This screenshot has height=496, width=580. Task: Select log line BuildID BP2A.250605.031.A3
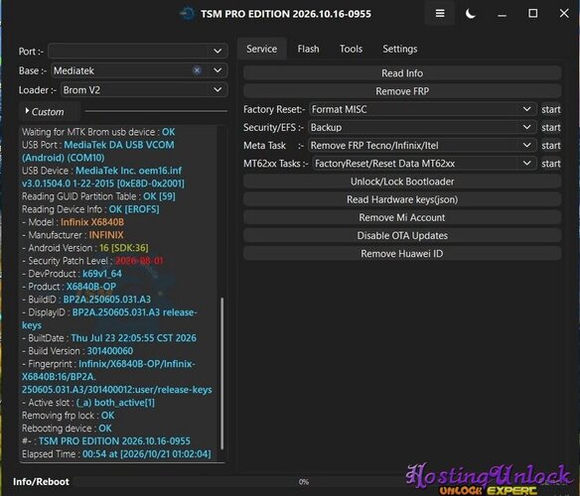(86, 300)
